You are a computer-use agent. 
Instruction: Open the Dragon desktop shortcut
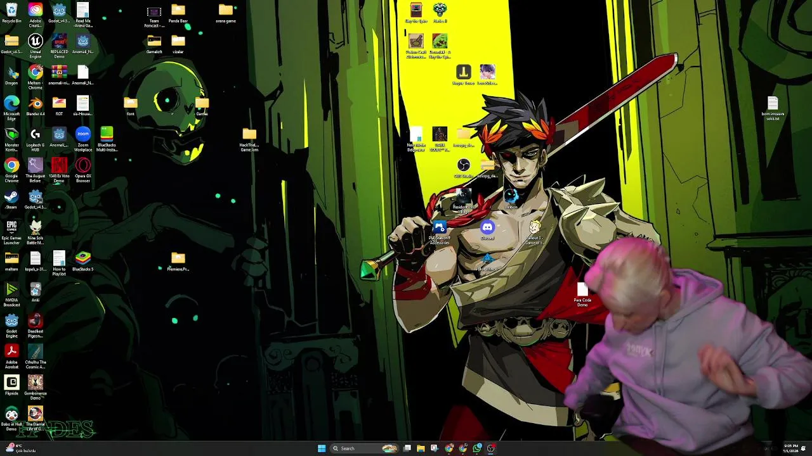tap(11, 75)
